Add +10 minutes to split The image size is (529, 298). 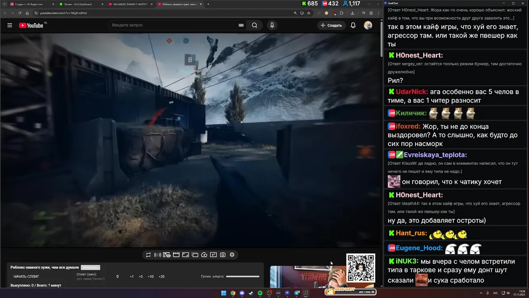pyautogui.click(x=150, y=276)
